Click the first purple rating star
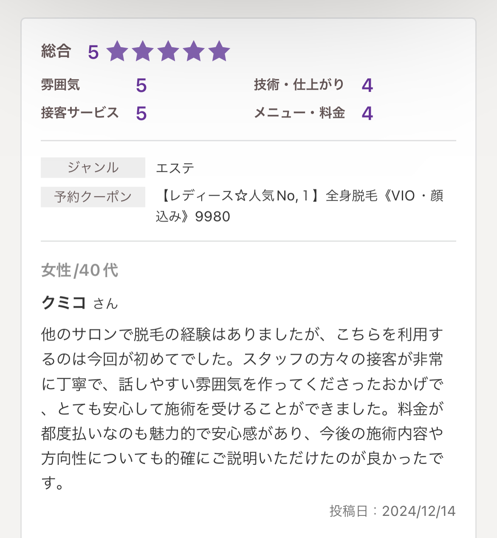Screen dimensions: 497x538 tap(117, 51)
